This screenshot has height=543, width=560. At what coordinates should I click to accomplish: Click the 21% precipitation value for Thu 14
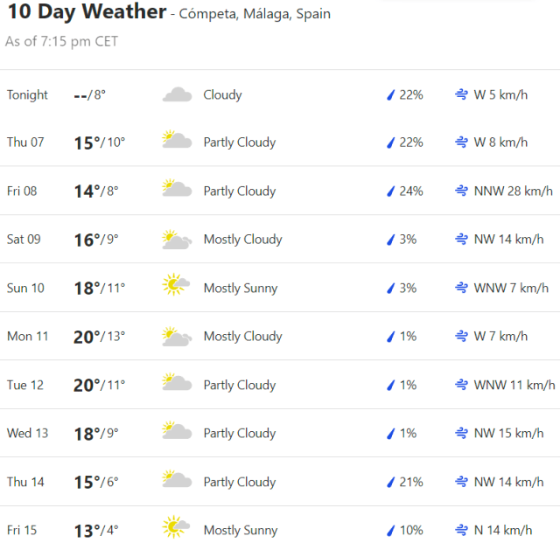point(411,482)
